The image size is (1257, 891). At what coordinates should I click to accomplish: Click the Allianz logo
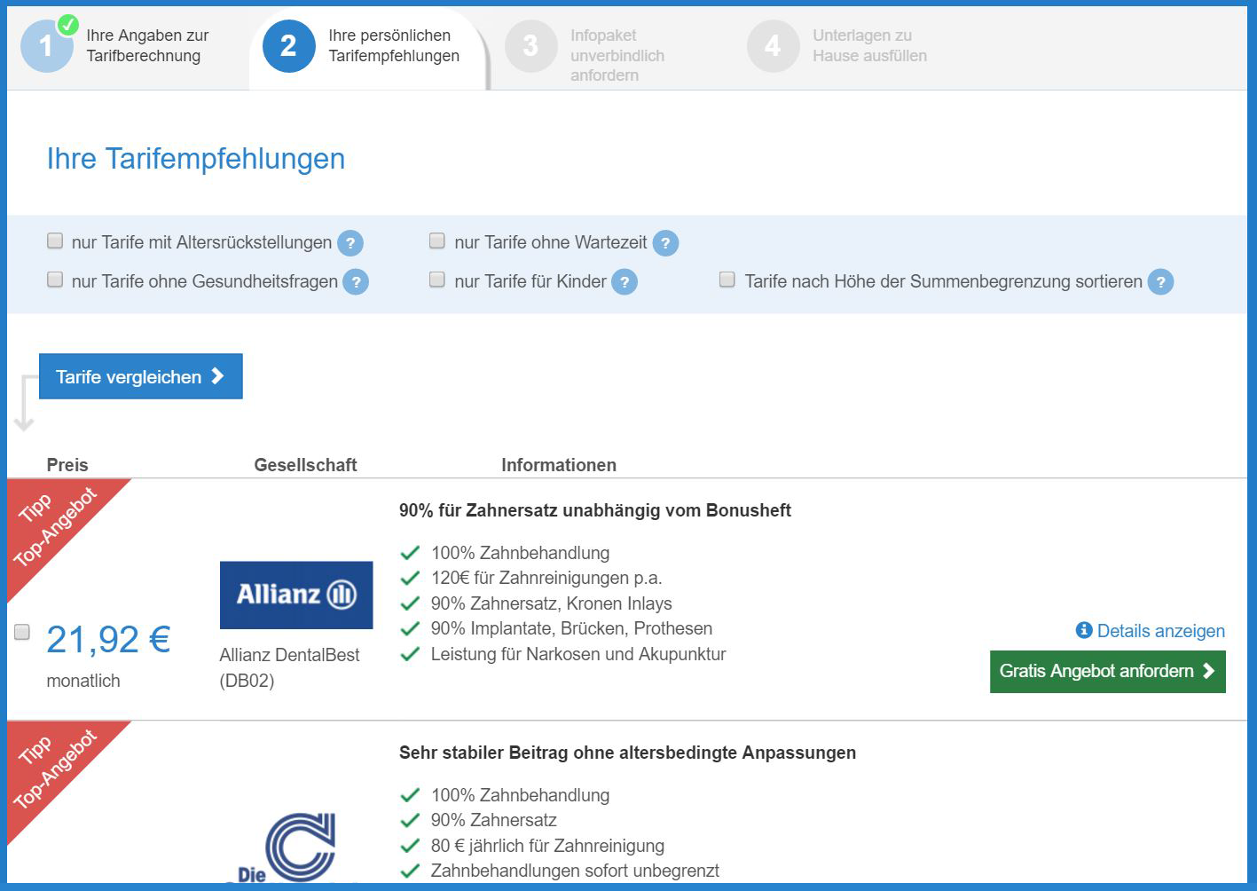[296, 595]
